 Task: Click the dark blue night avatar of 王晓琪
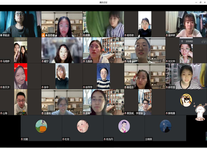tap(166, 126)
